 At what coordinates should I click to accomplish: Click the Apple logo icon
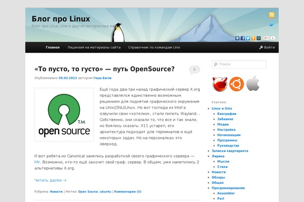point(253,83)
